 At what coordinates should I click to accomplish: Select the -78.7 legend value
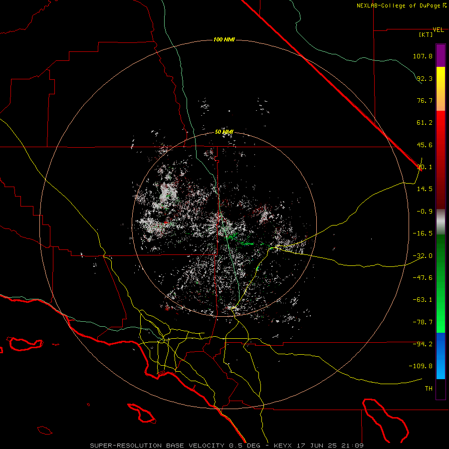pyautogui.click(x=423, y=322)
